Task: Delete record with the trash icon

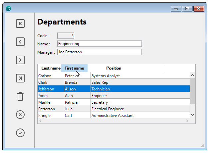Action: click(20, 96)
